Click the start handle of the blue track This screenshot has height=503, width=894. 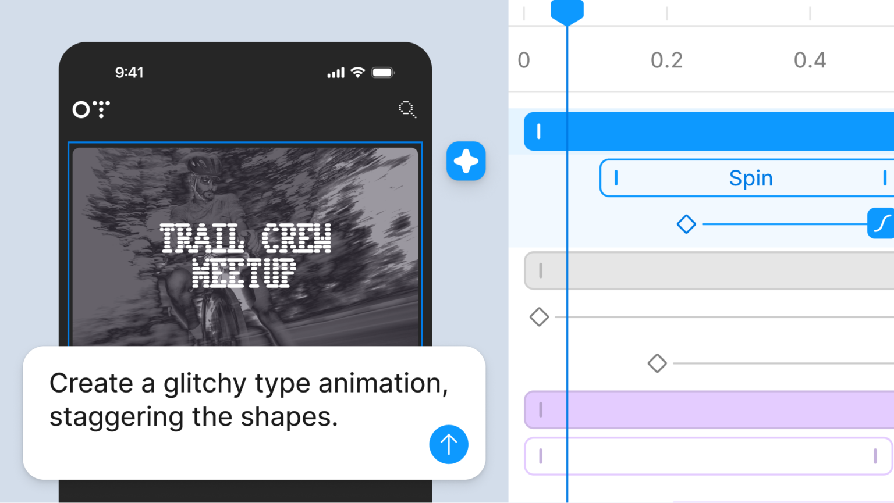(539, 131)
